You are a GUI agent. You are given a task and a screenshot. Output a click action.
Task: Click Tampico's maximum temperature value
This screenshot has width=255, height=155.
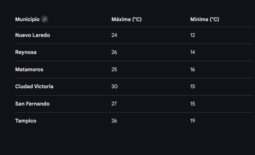(x=114, y=121)
